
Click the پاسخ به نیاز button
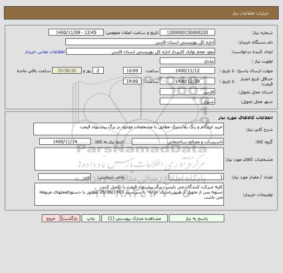(197, 218)
